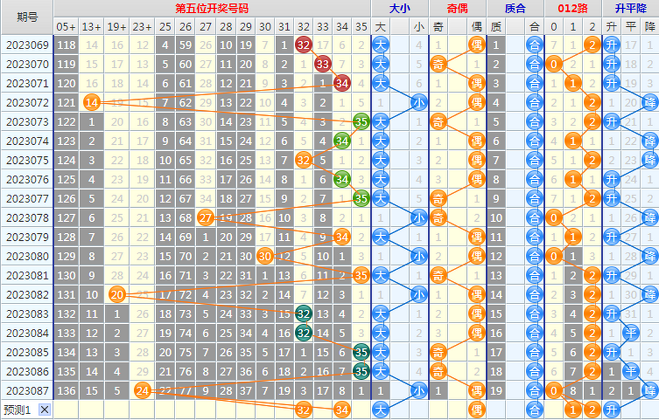The width and height of the screenshot is (659, 420).
Task: Select green ball 35 in row 2023073
Action: (361, 122)
